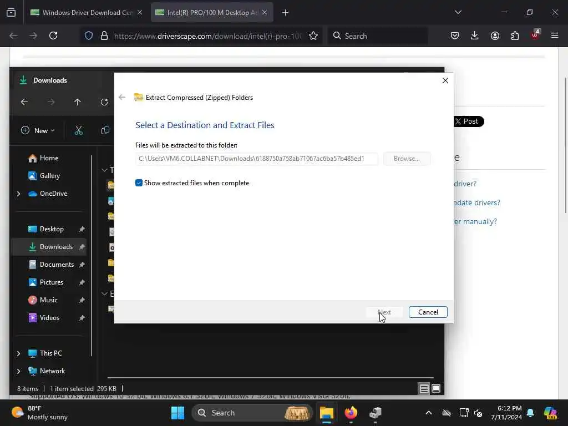Open the Firefox application hamburger menu

click(x=555, y=35)
